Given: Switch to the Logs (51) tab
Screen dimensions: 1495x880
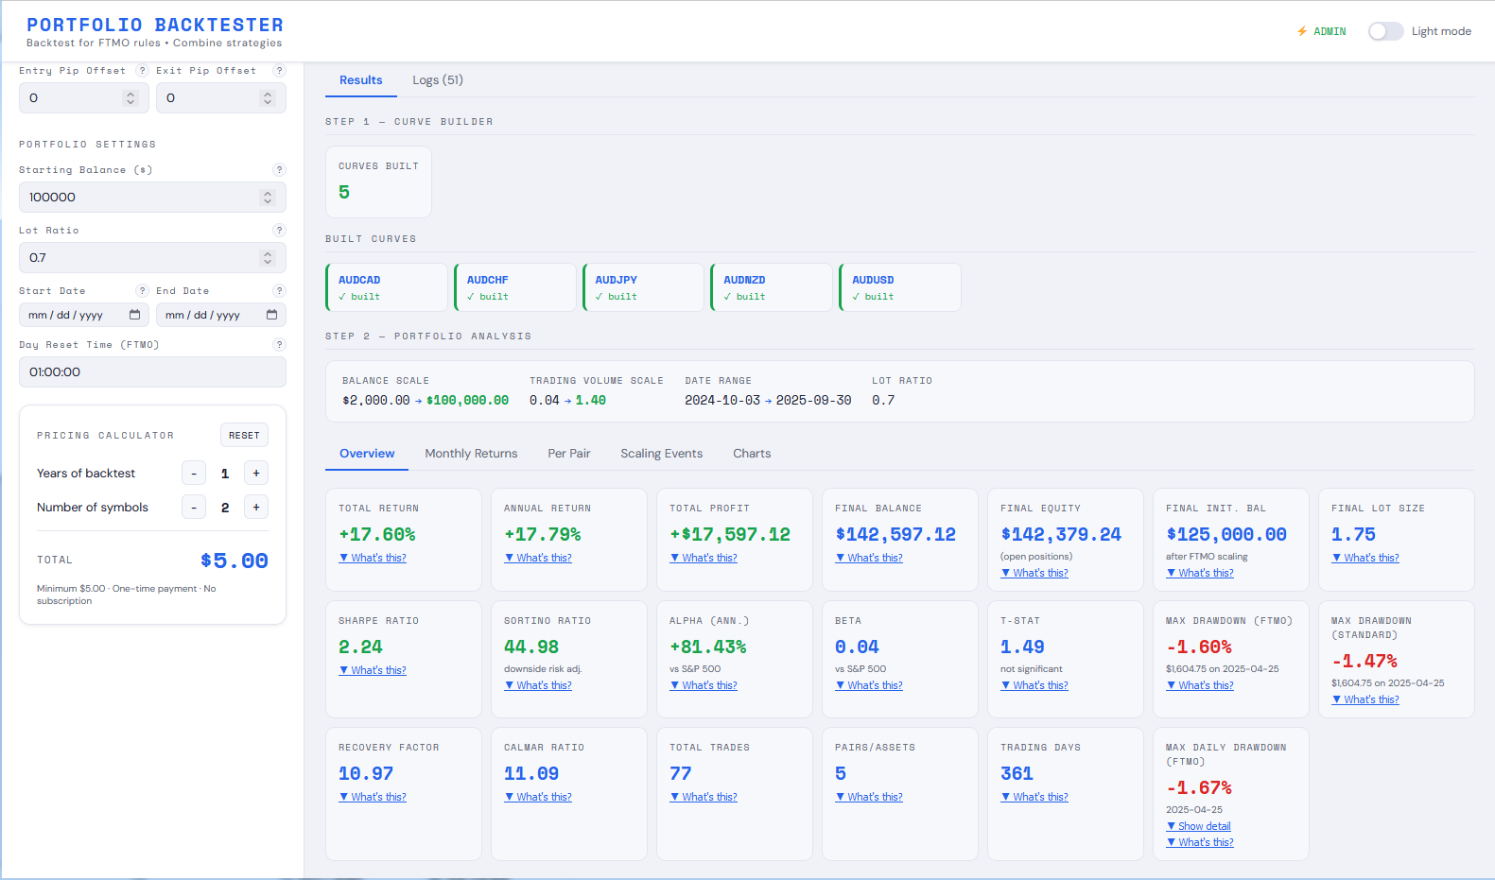Looking at the screenshot, I should [x=438, y=80].
